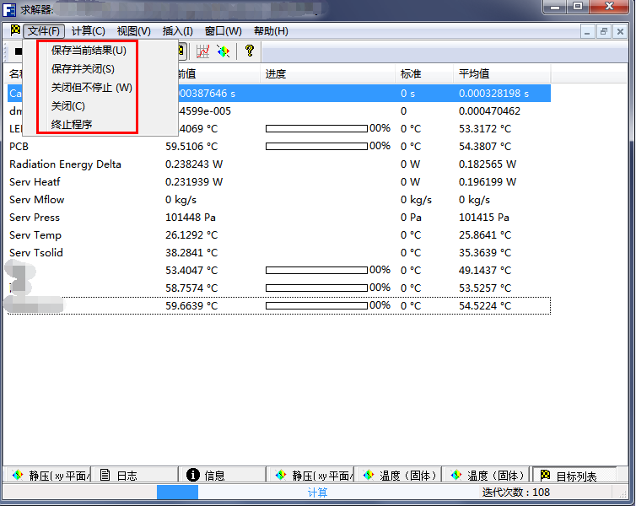Viewport: 636px width, 506px height.
Task: Click the flag icon on the 目标列表 tab
Action: pyautogui.click(x=545, y=474)
